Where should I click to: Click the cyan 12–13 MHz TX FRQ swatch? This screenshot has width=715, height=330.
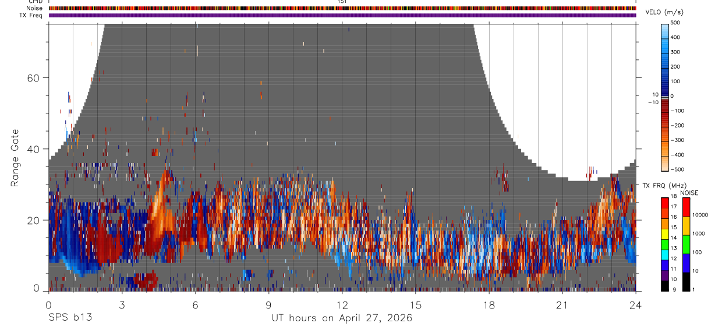tap(664, 254)
